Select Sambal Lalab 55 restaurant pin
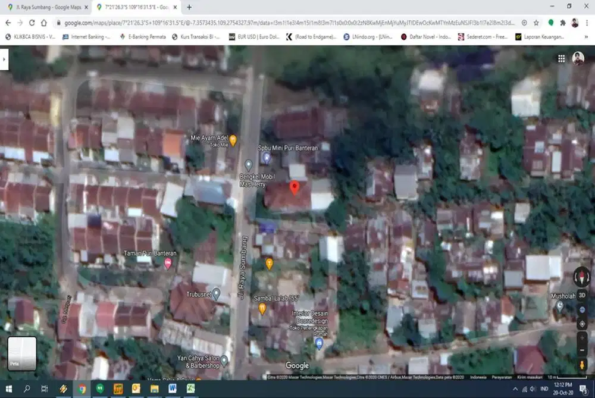 [262, 308]
